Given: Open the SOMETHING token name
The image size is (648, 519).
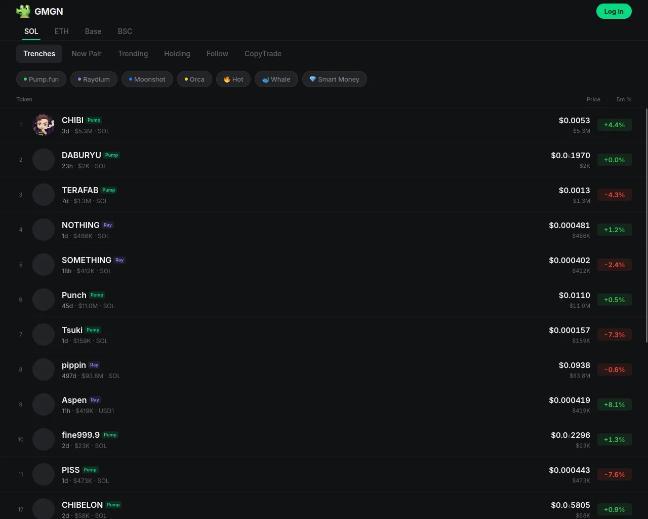Looking at the screenshot, I should pos(87,260).
